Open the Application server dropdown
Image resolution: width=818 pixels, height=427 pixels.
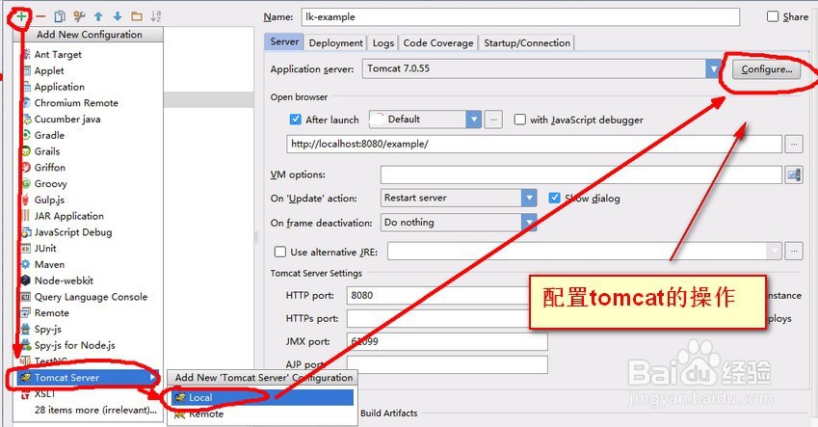tap(713, 68)
